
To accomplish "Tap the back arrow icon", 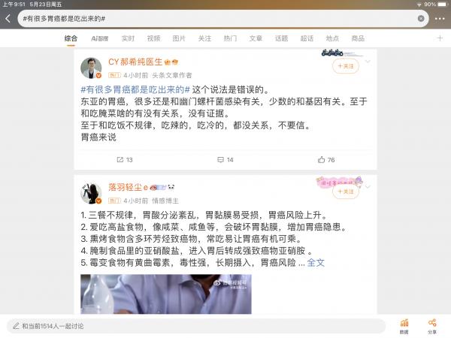I will coord(8,19).
